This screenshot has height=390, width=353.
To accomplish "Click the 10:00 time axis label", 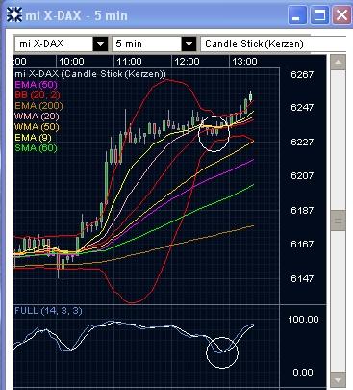I will tap(72, 62).
